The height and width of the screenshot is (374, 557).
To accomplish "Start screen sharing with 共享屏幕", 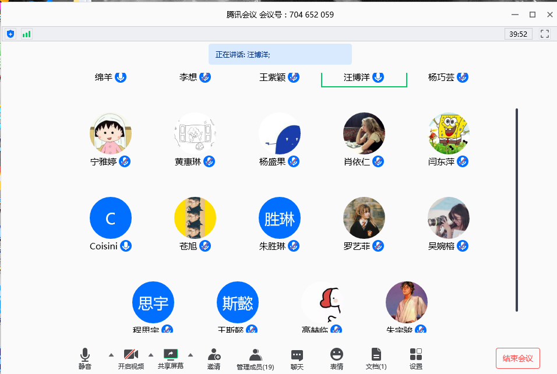I will click(x=170, y=358).
